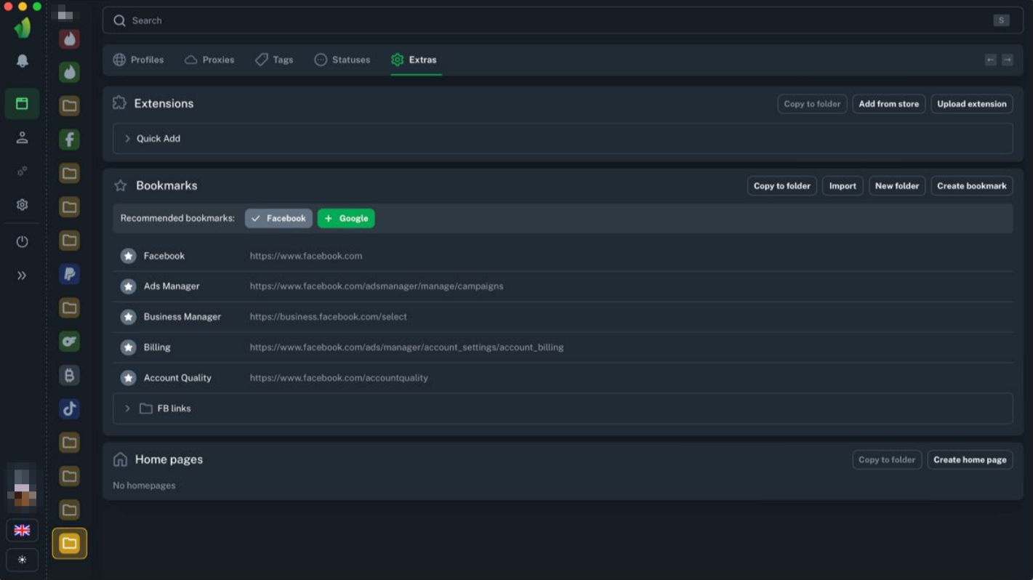Screen dimensions: 1033x580
Task: Click the accountquality URL
Action: coord(339,378)
